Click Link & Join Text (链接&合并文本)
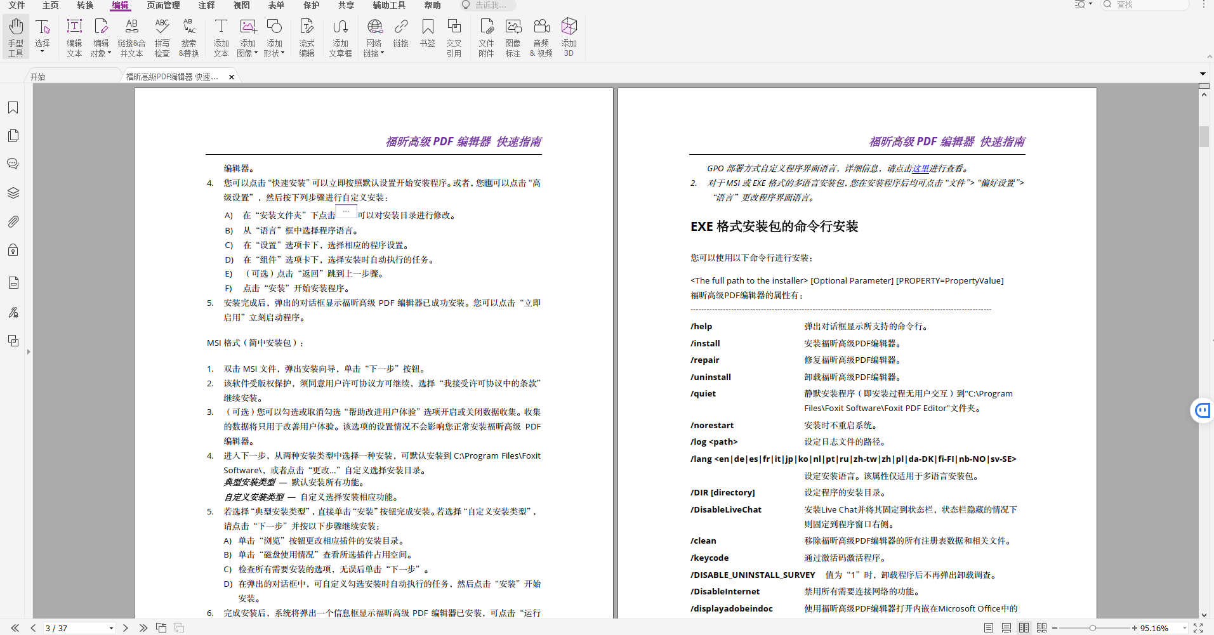Image resolution: width=1214 pixels, height=635 pixels. (131, 37)
